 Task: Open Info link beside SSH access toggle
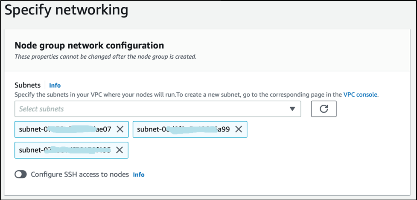coord(139,174)
